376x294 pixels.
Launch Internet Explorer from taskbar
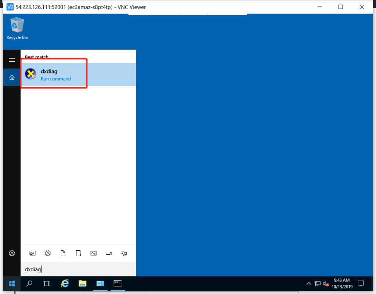[x=65, y=283]
